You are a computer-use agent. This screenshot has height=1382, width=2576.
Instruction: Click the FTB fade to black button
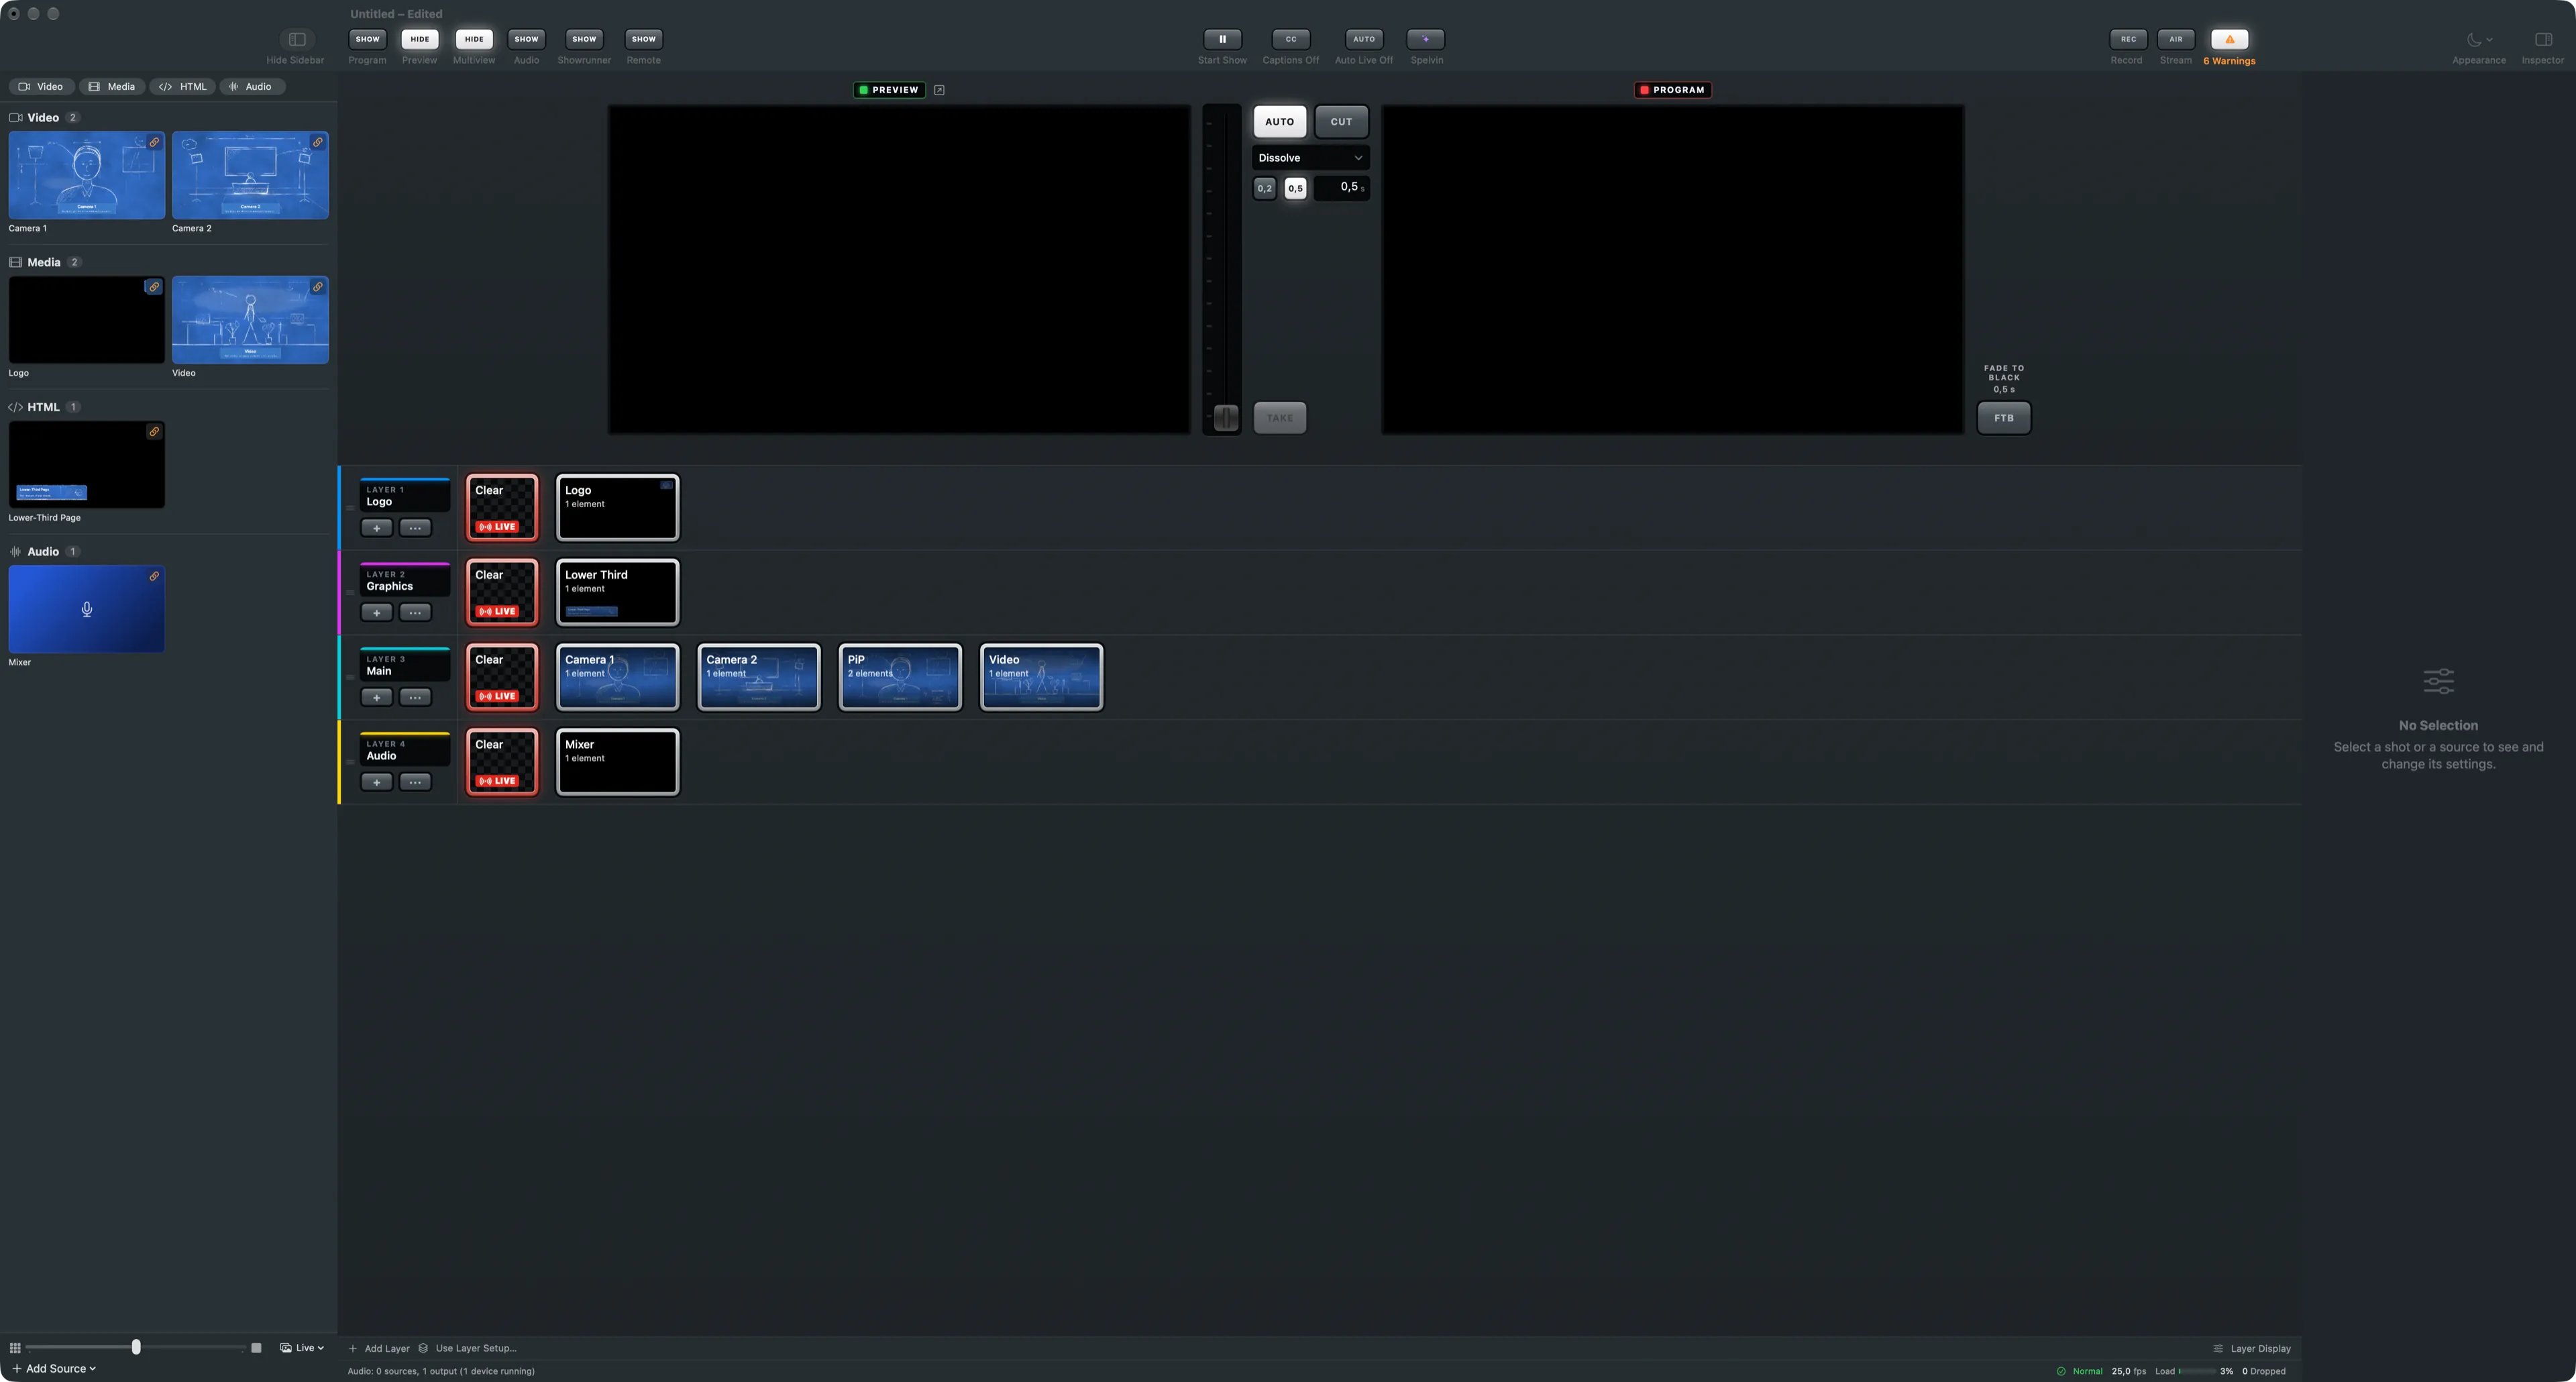[x=2004, y=418]
